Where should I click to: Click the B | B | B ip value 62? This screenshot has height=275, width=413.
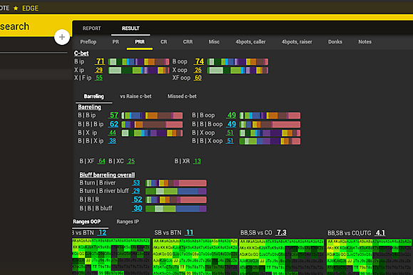pos(114,124)
